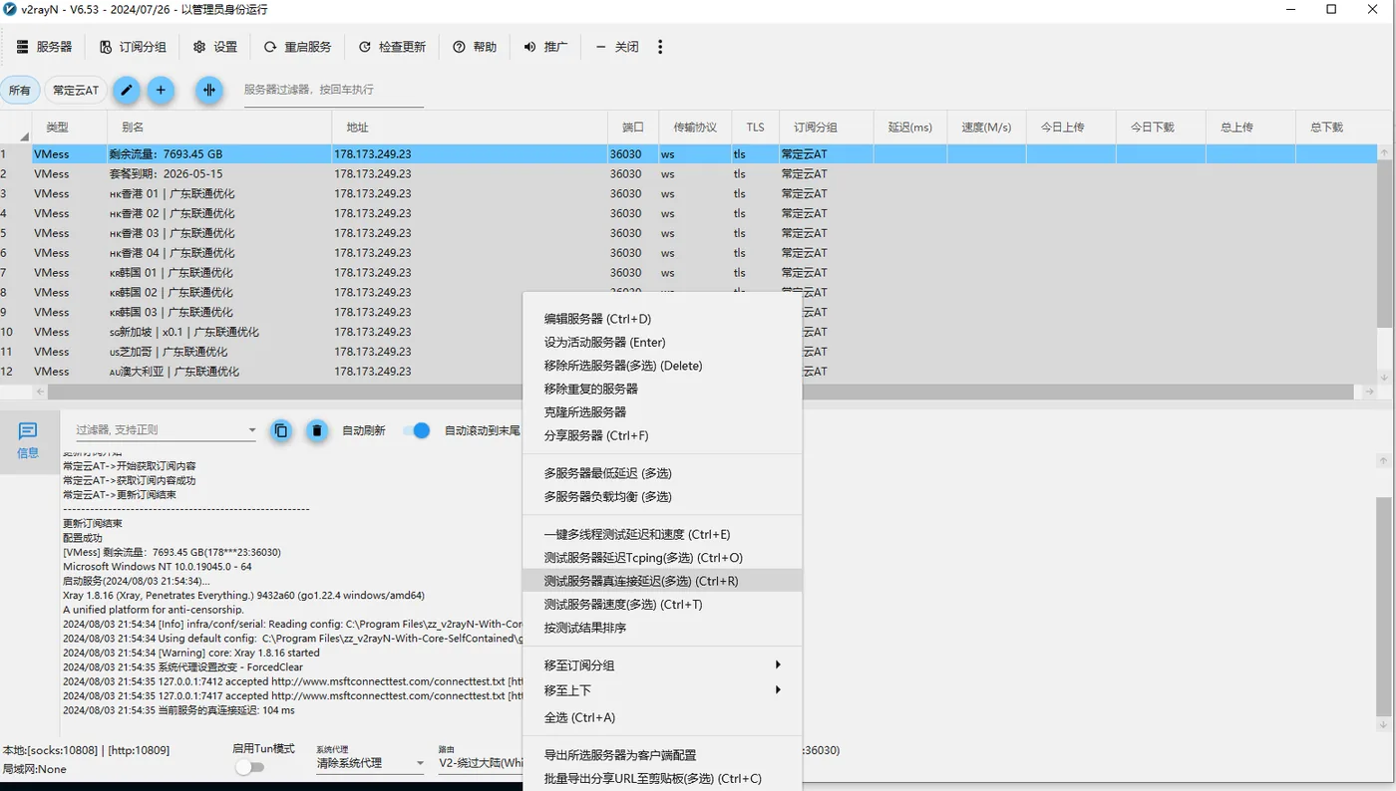Click the copy log icon button
Image resolution: width=1396 pixels, height=791 pixels.
281,430
